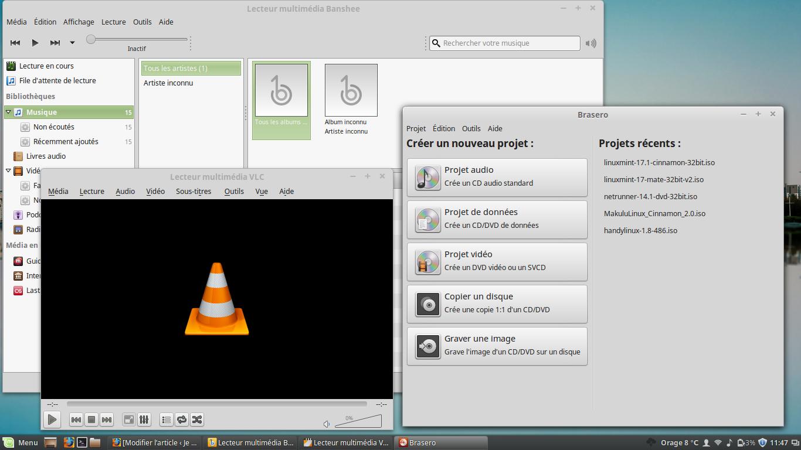Open the Affichage menu in Banshee
This screenshot has width=801, height=450.
tap(79, 22)
